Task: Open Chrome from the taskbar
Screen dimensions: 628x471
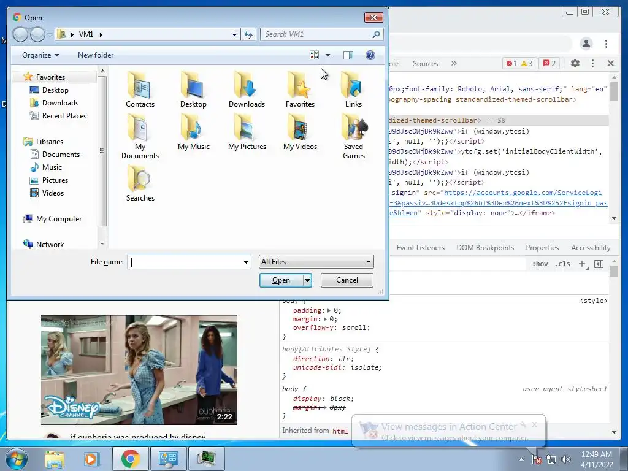Action: coord(131,459)
